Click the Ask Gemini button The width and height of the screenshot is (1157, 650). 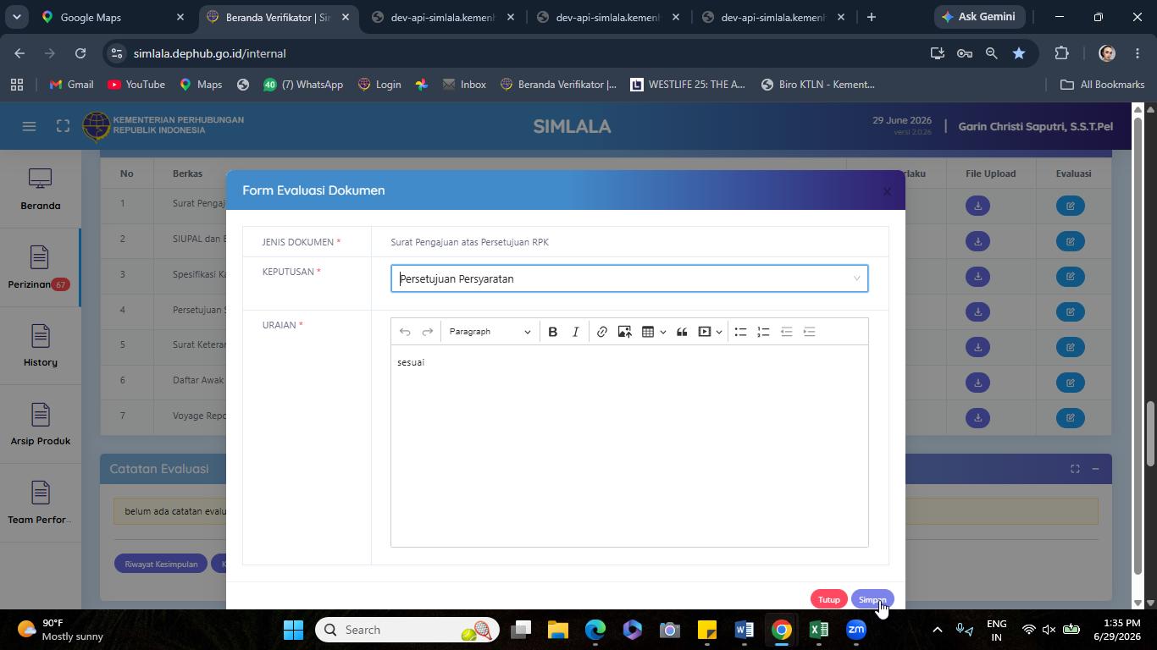[980, 17]
